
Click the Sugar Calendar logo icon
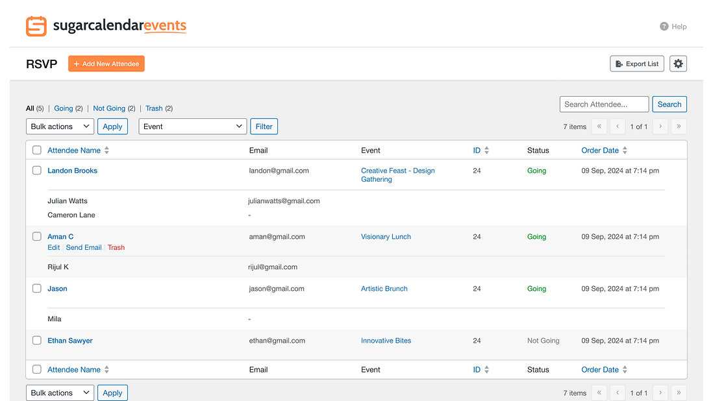click(36, 27)
